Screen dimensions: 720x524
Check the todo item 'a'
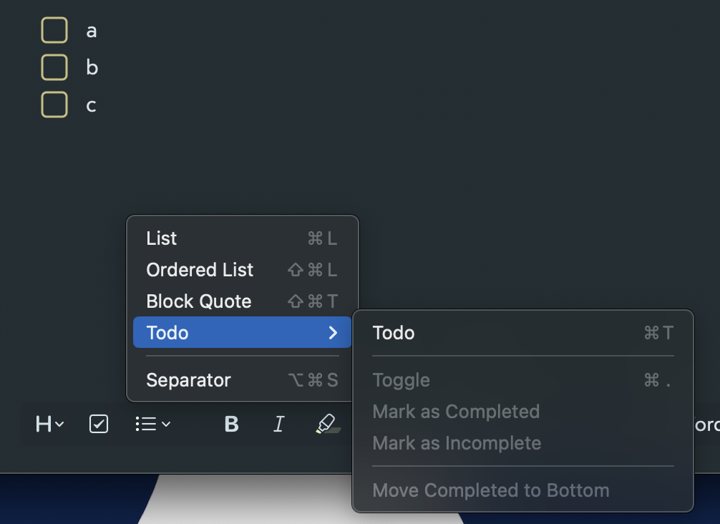pos(54,31)
